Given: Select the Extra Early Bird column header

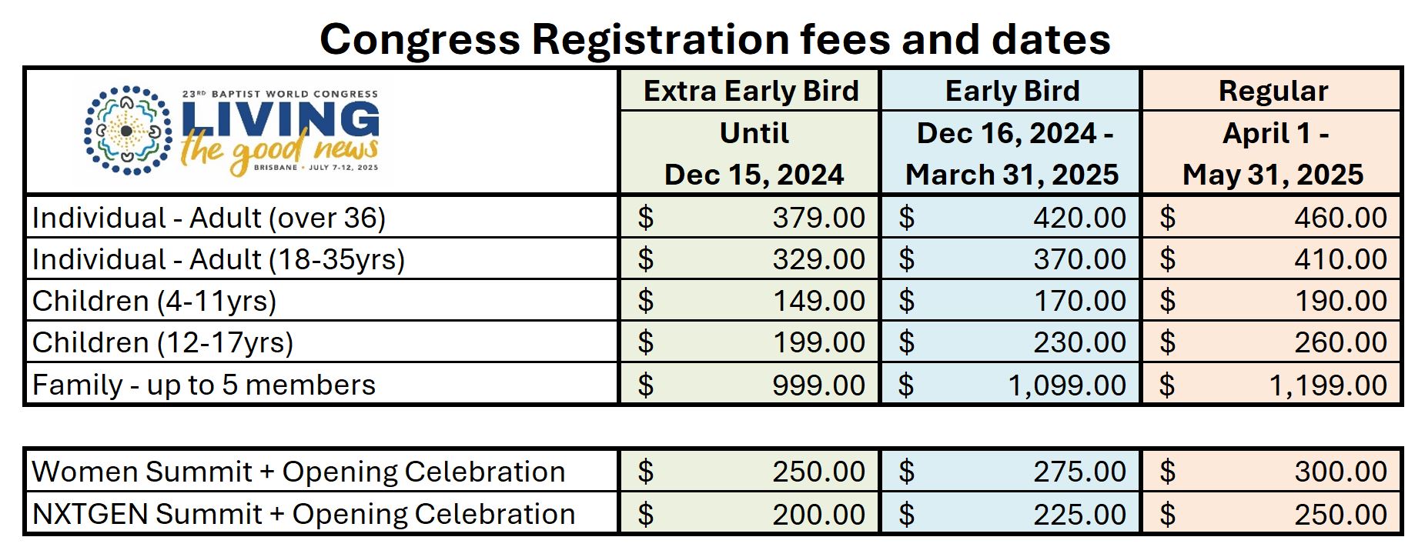Looking at the screenshot, I should tap(751, 91).
